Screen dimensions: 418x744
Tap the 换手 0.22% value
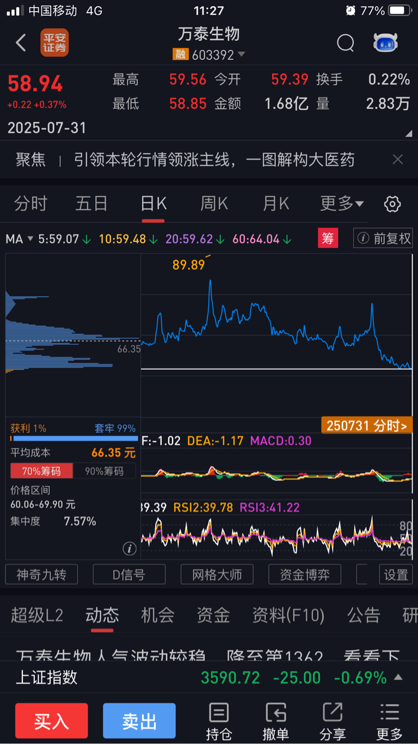(389, 80)
